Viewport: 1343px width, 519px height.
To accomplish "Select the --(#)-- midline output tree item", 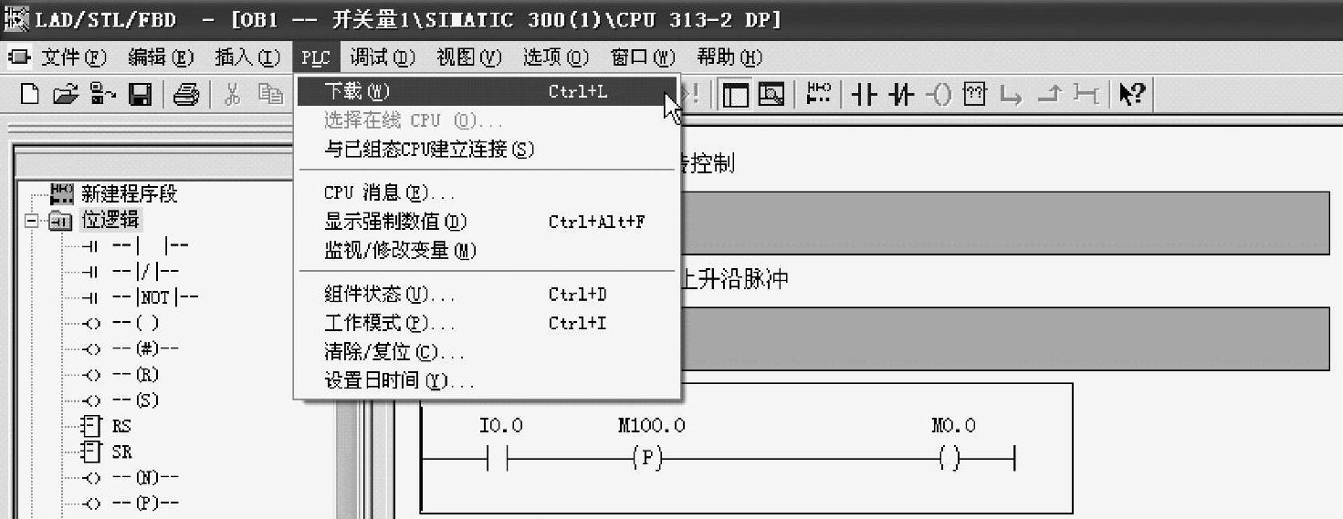I will coord(145,348).
